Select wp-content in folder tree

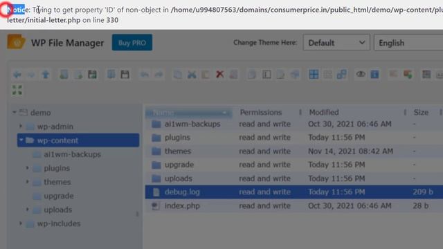[78, 140]
